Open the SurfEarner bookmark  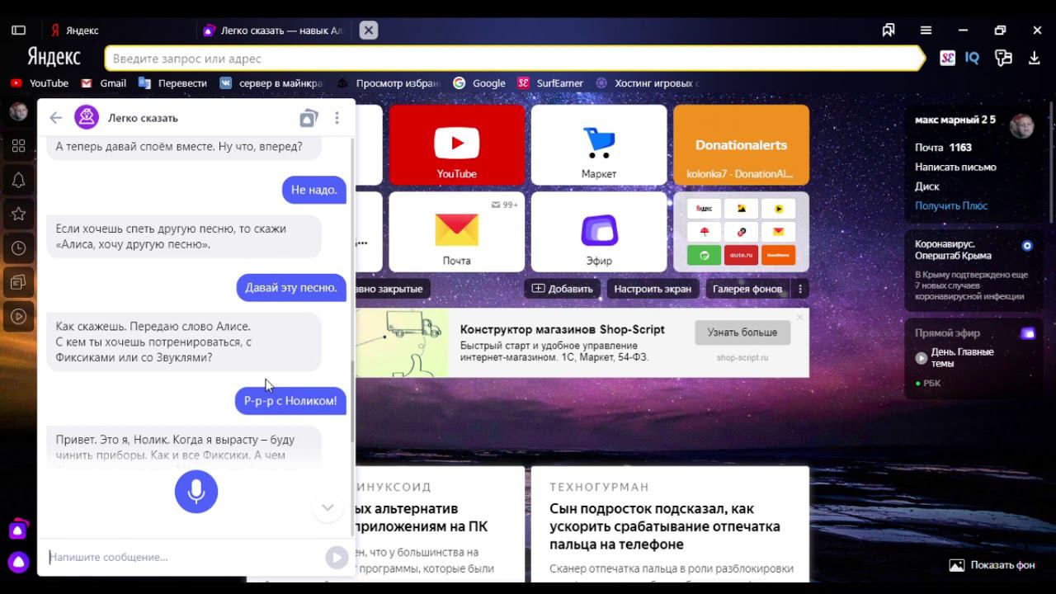click(x=550, y=83)
